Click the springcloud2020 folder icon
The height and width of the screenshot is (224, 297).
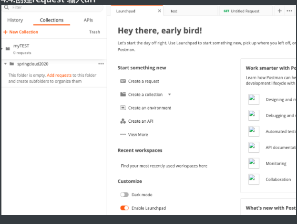(x=12, y=64)
